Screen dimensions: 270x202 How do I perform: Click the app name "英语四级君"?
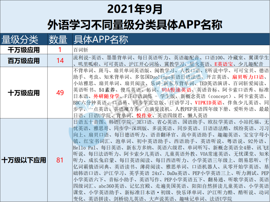(170, 115)
